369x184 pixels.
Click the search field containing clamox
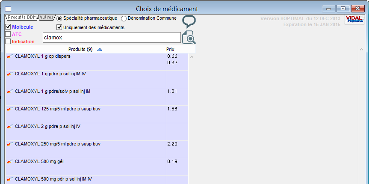(x=112, y=38)
